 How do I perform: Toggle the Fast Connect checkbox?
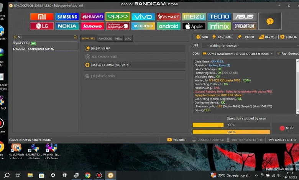coord(278,54)
